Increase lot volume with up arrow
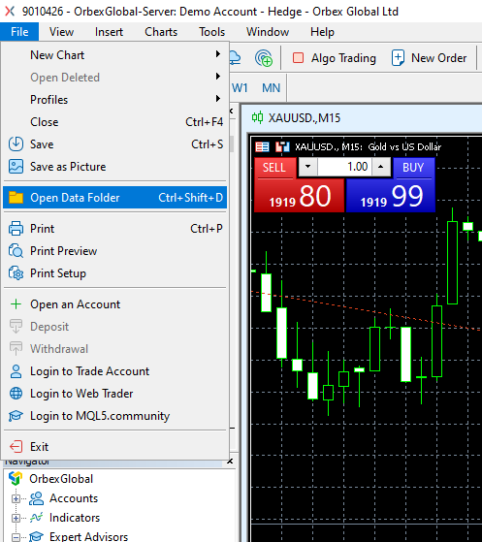This screenshot has height=542, width=482. point(381,167)
